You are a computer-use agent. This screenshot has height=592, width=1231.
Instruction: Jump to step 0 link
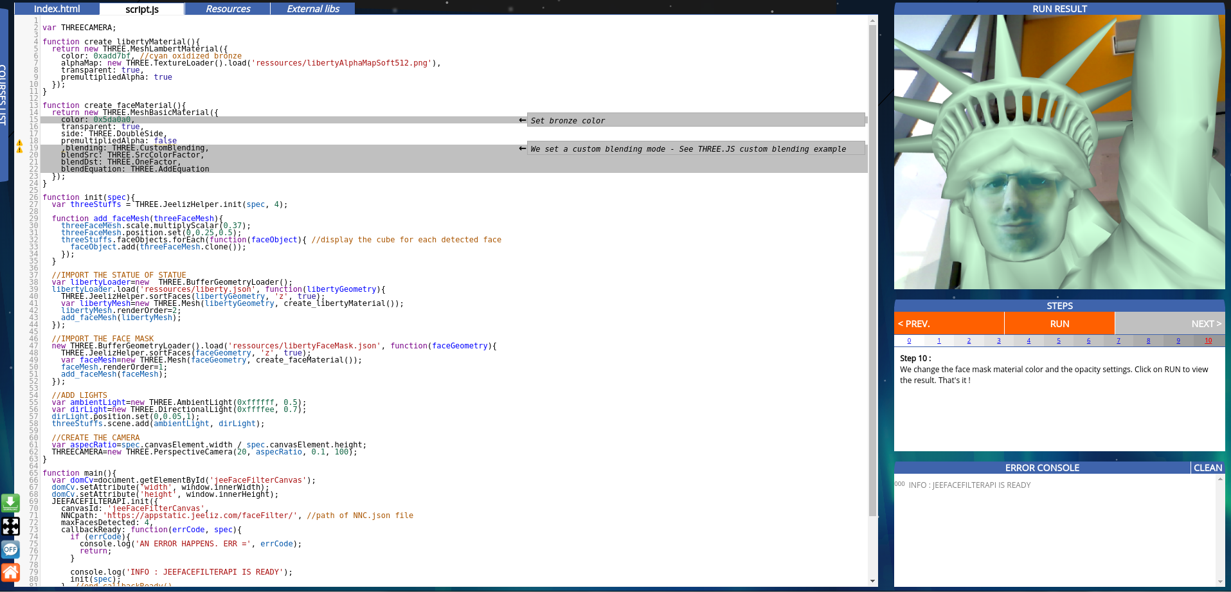click(x=909, y=341)
